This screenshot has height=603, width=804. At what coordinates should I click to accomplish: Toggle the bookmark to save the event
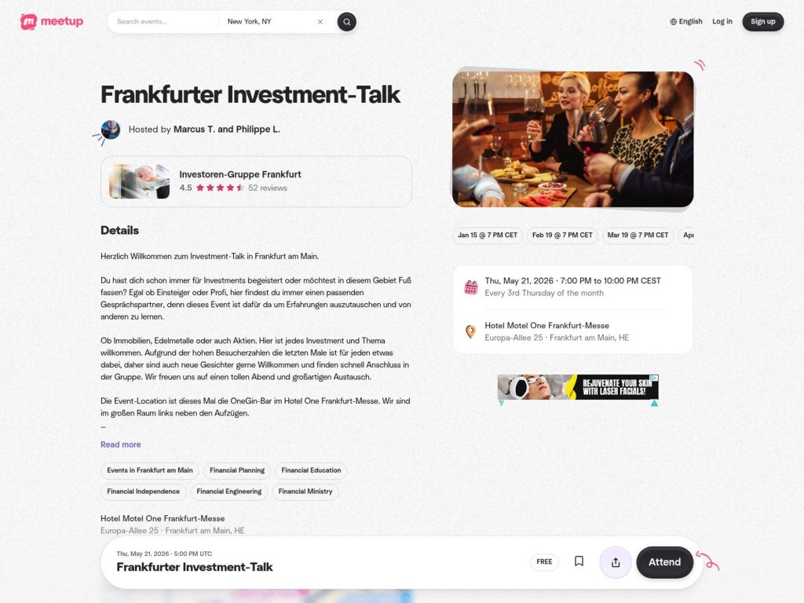[579, 561]
